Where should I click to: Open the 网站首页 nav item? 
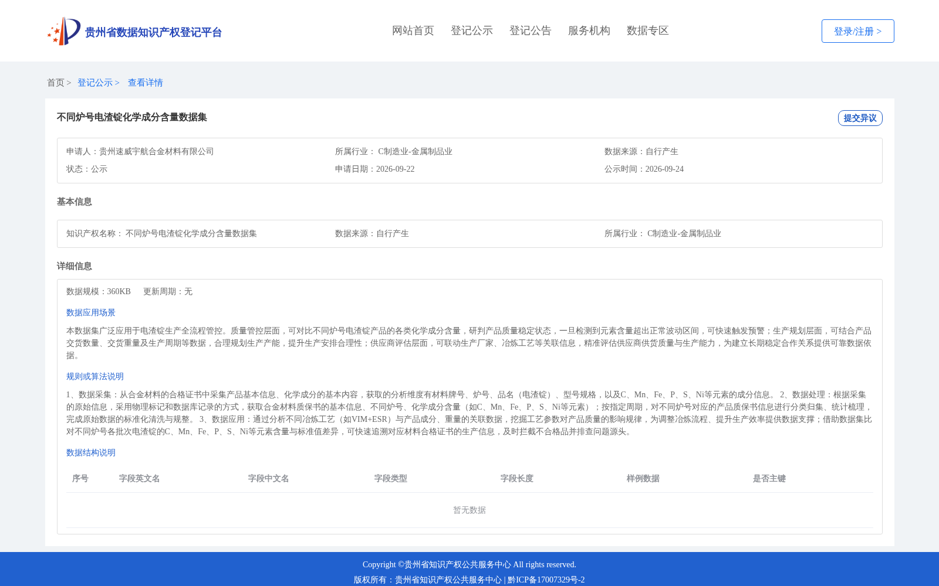click(413, 30)
